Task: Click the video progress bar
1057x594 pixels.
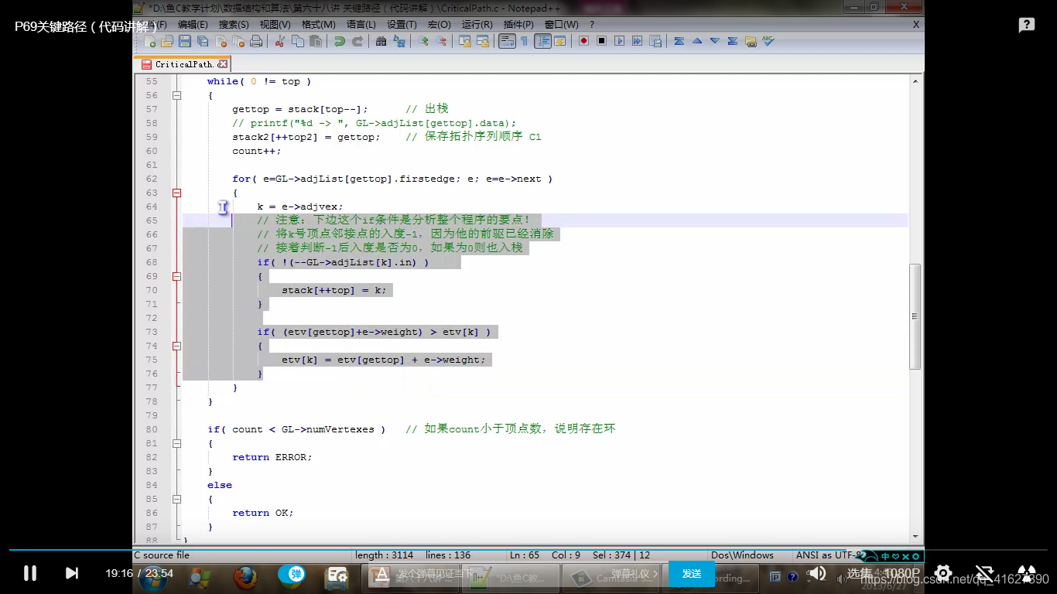Action: pyautogui.click(x=528, y=550)
